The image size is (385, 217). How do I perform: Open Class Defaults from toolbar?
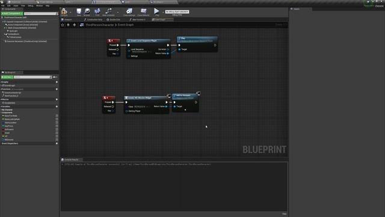143,11
